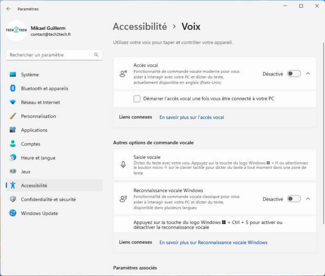Click the back arrow in title bar
Viewport: 325px width, 276px height.
tap(9, 9)
